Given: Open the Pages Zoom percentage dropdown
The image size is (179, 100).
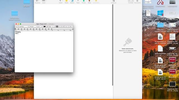Looking at the screenshot, I should (44, 1).
